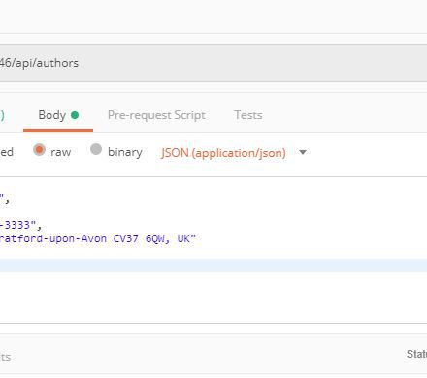The image size is (427, 378).
Task: Open the Pre-request Script tab
Action: 156,115
